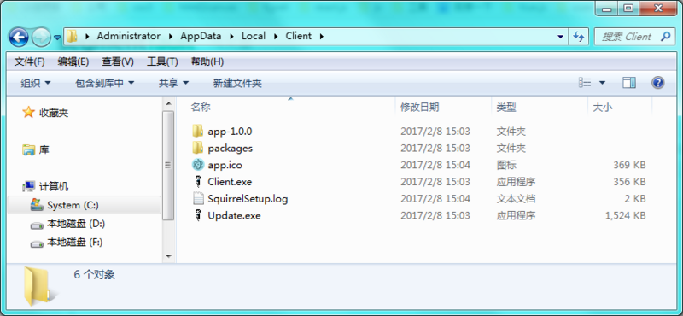683x316 pixels.
Task: Expand arrow after Administrator breadcrumb
Action: coord(171,37)
